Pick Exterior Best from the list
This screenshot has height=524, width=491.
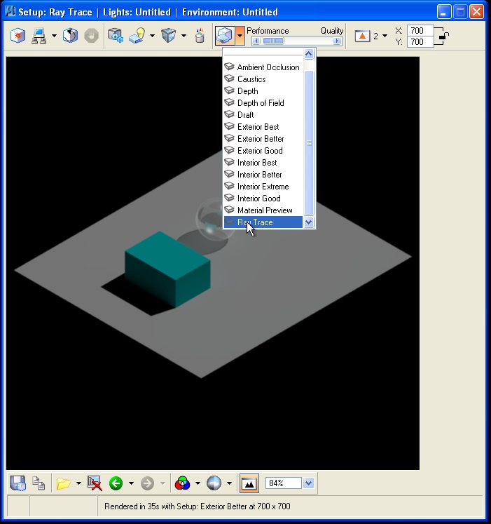(263, 127)
